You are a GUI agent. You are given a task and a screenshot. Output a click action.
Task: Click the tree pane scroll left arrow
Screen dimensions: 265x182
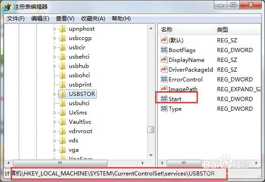(x=8, y=163)
